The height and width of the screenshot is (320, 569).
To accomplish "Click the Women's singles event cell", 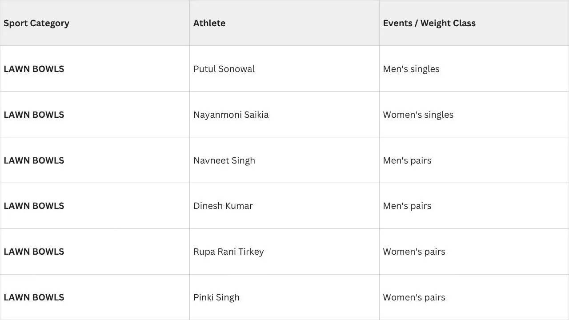I will coord(474,115).
